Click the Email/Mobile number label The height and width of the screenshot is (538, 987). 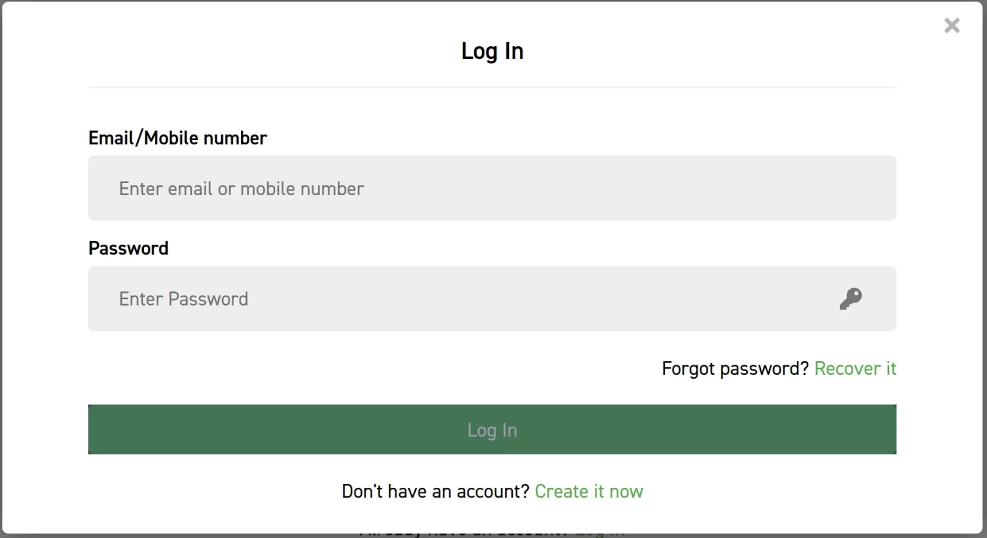pyautogui.click(x=177, y=138)
